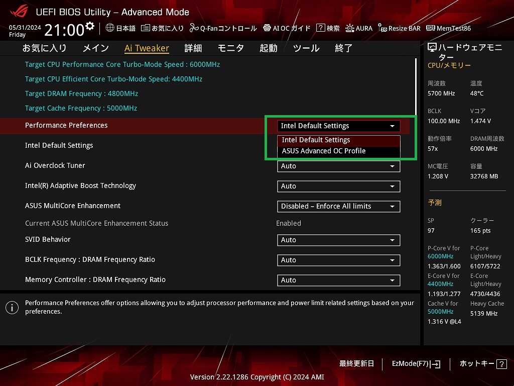Click Target CPU Performance Core Turbo-Mode Speed text

click(x=122, y=65)
